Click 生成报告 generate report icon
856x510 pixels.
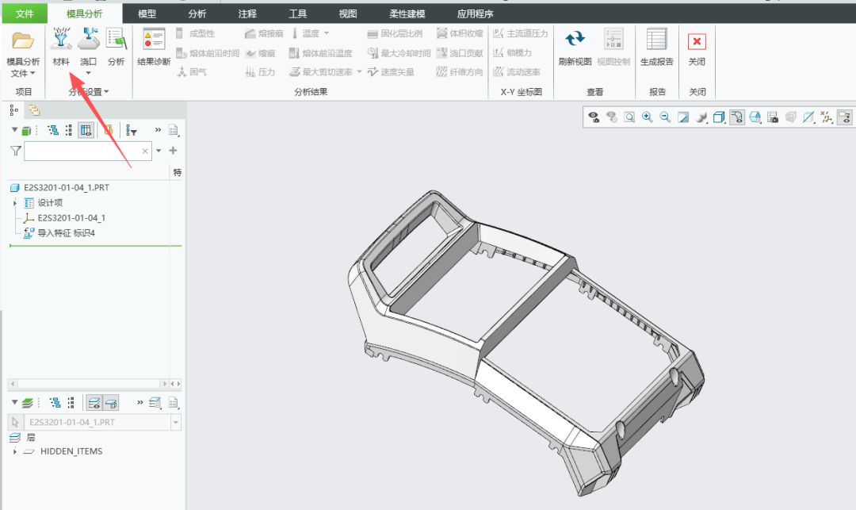(657, 40)
